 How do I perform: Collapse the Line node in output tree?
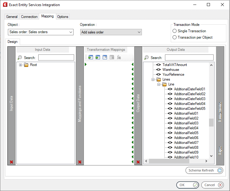(159, 85)
